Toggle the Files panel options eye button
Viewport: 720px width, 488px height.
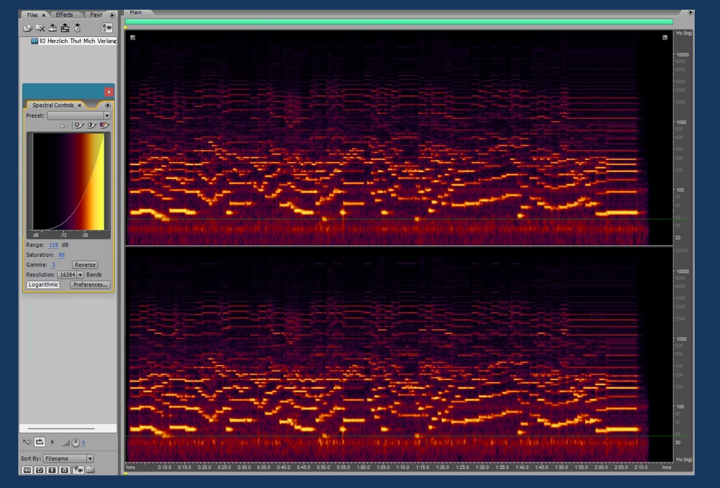(107, 28)
